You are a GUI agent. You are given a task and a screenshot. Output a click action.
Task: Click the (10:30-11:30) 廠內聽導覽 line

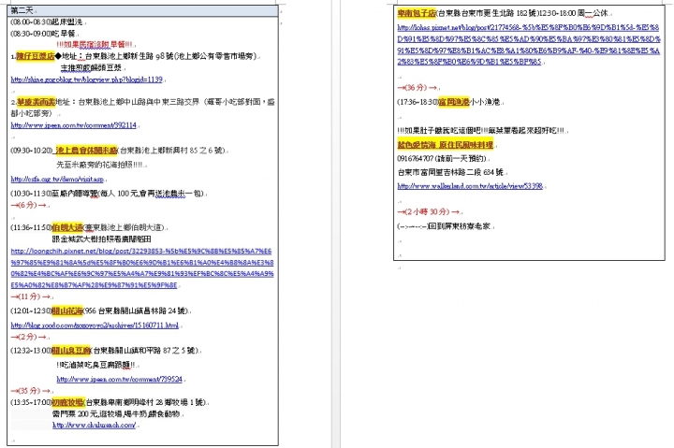point(108,194)
